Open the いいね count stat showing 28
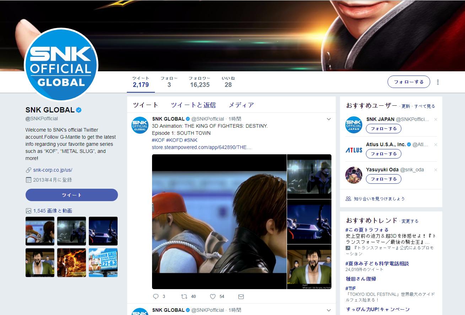465x315 pixels. click(228, 82)
